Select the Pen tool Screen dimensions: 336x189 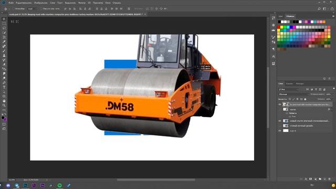tap(4, 83)
